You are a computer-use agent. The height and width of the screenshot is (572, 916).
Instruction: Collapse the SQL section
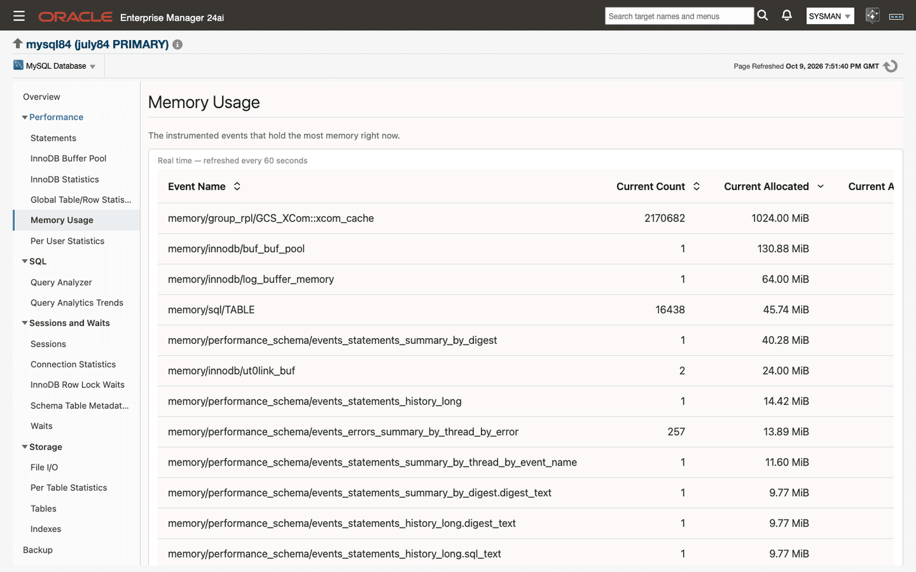pos(25,261)
